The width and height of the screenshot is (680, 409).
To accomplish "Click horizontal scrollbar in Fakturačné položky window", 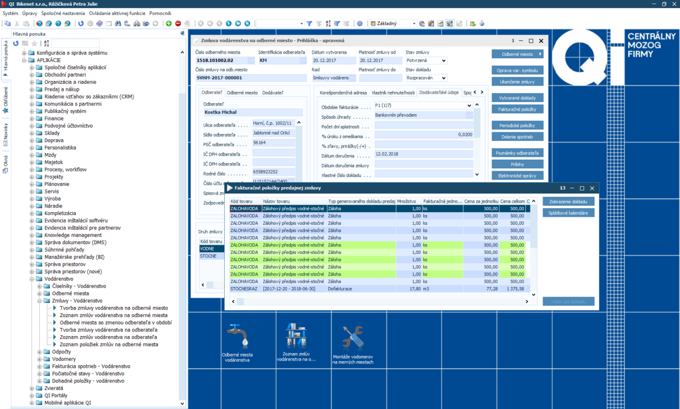I will click(x=378, y=301).
